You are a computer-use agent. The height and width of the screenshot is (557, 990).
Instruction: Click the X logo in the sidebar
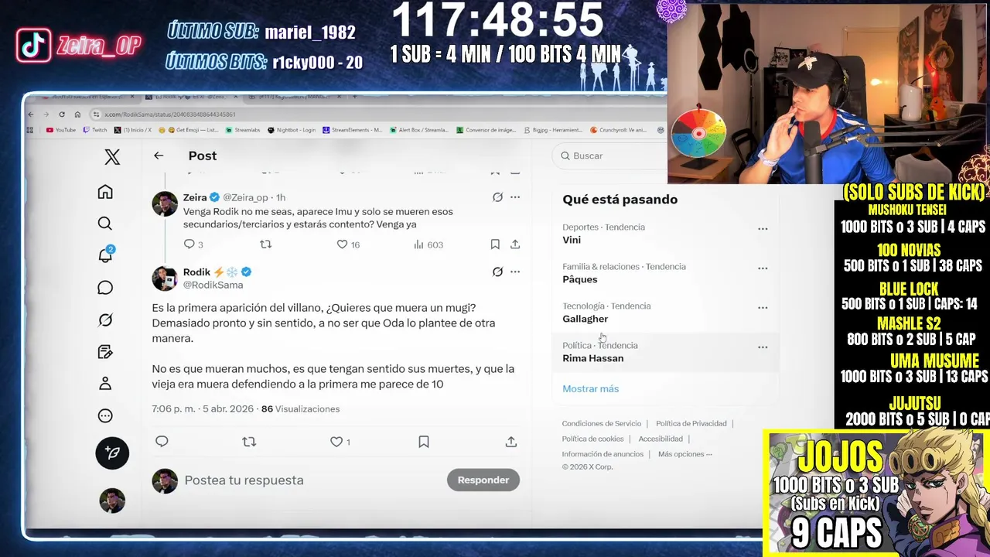click(x=112, y=157)
